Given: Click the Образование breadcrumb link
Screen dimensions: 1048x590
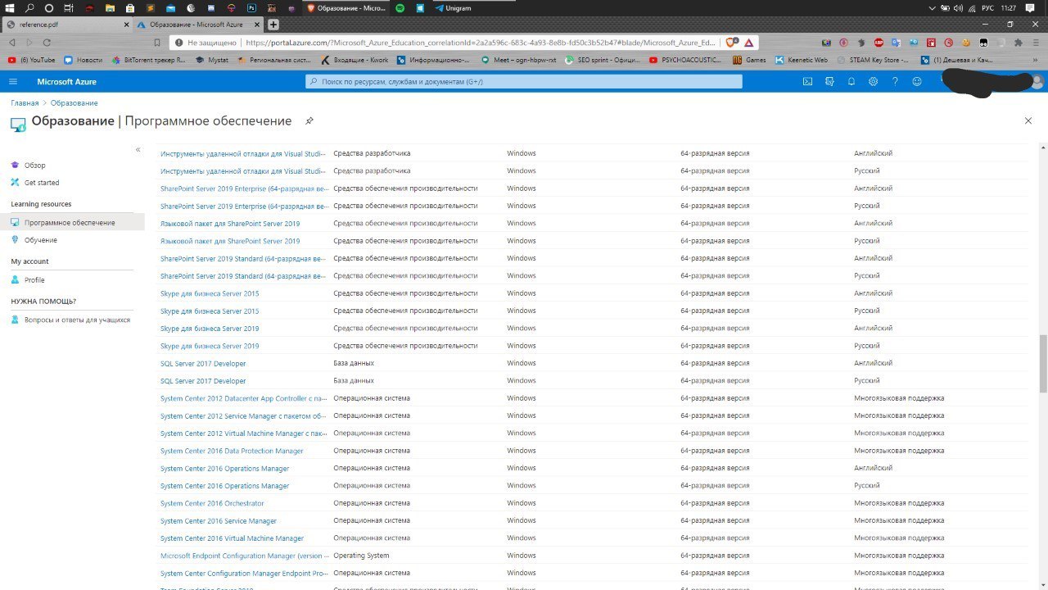Looking at the screenshot, I should point(74,103).
